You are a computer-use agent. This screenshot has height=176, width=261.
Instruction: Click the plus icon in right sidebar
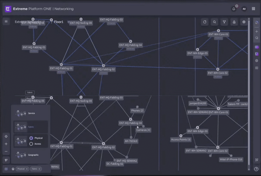pyautogui.click(x=257, y=32)
